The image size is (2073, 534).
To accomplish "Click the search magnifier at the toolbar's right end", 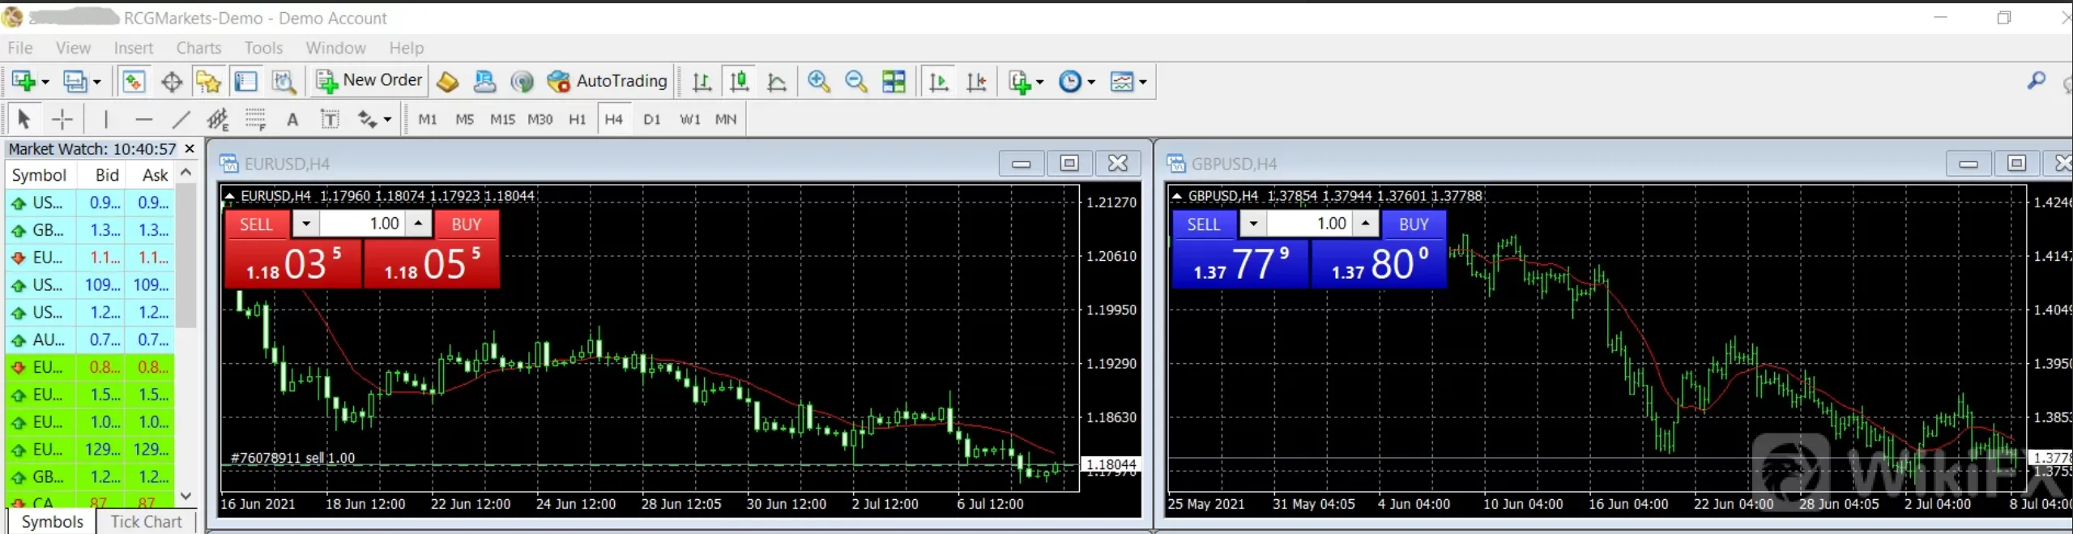I will click(x=2036, y=80).
